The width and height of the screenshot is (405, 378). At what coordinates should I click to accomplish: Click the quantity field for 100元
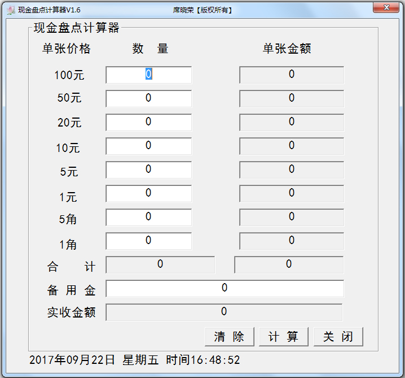148,75
